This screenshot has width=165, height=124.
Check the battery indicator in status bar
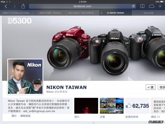click(x=162, y=2)
